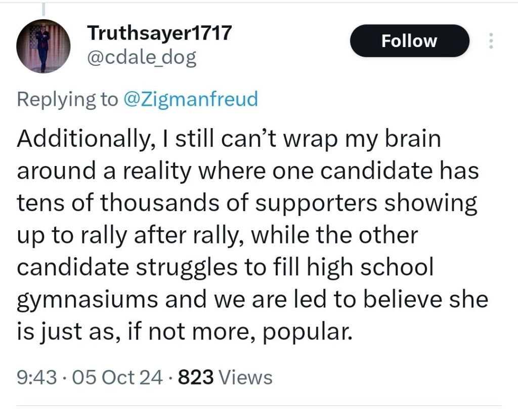Click the 'Views' label

(x=247, y=377)
